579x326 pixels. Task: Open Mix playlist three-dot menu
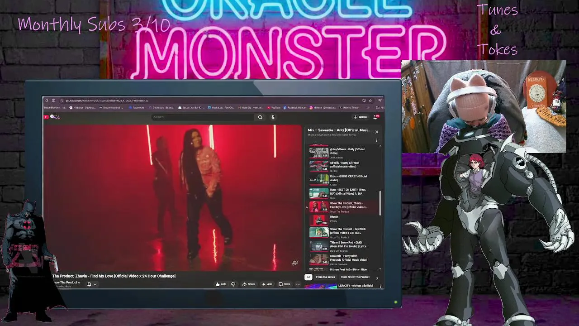click(376, 140)
